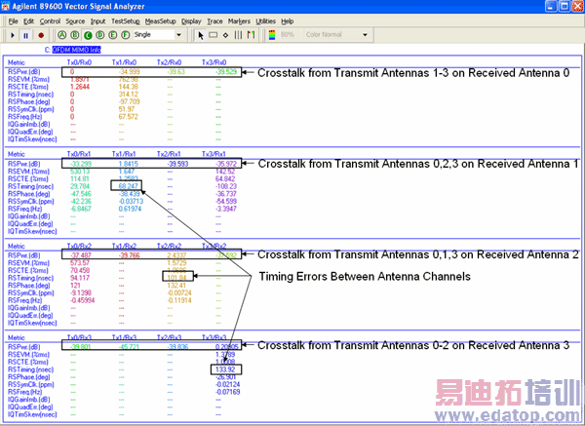
Task: Select the RSSymClk value -0.02124
Action: [227, 385]
